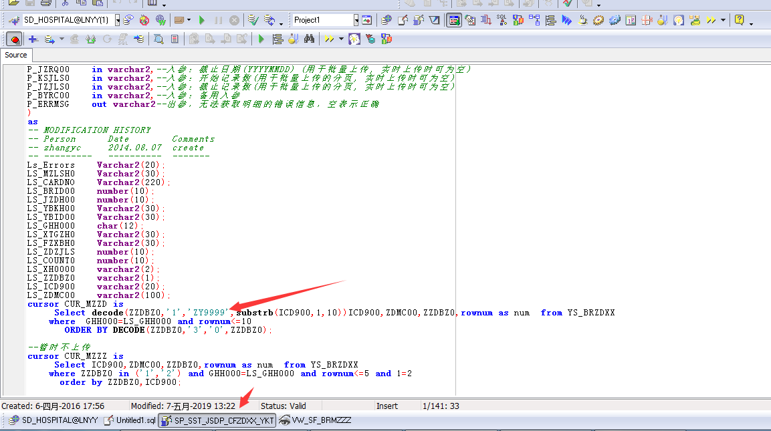This screenshot has height=431, width=771.
Task: Open dropdown next to the help icon
Action: point(752,23)
